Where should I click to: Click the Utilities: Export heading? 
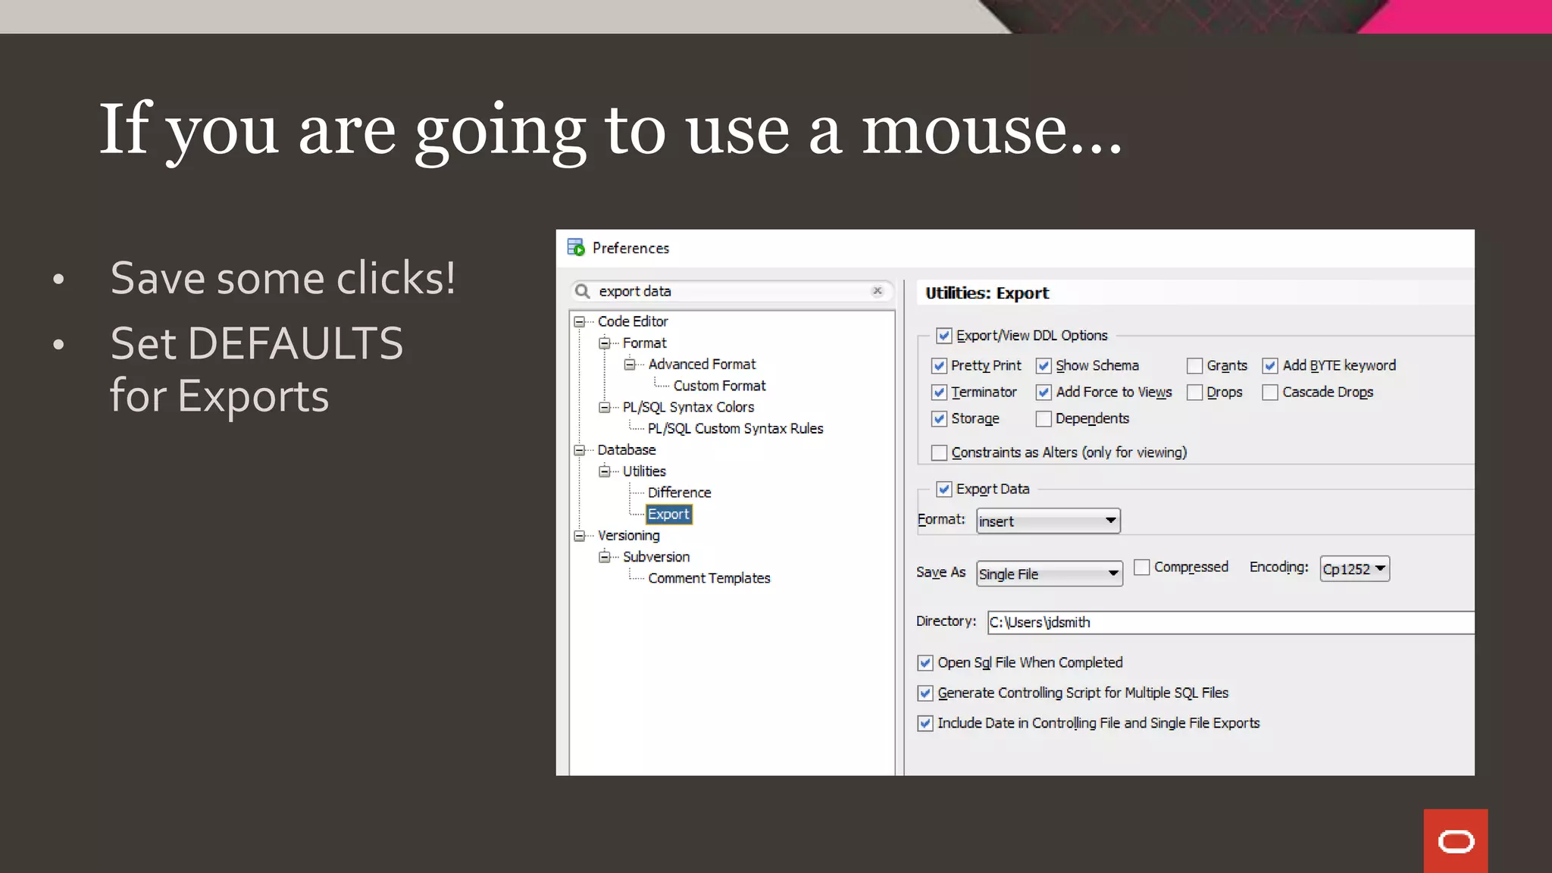click(x=987, y=293)
